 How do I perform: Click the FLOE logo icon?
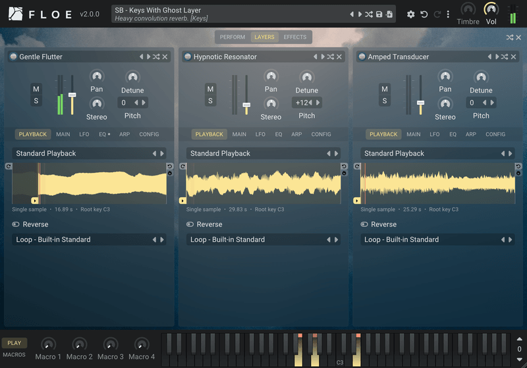click(x=15, y=14)
